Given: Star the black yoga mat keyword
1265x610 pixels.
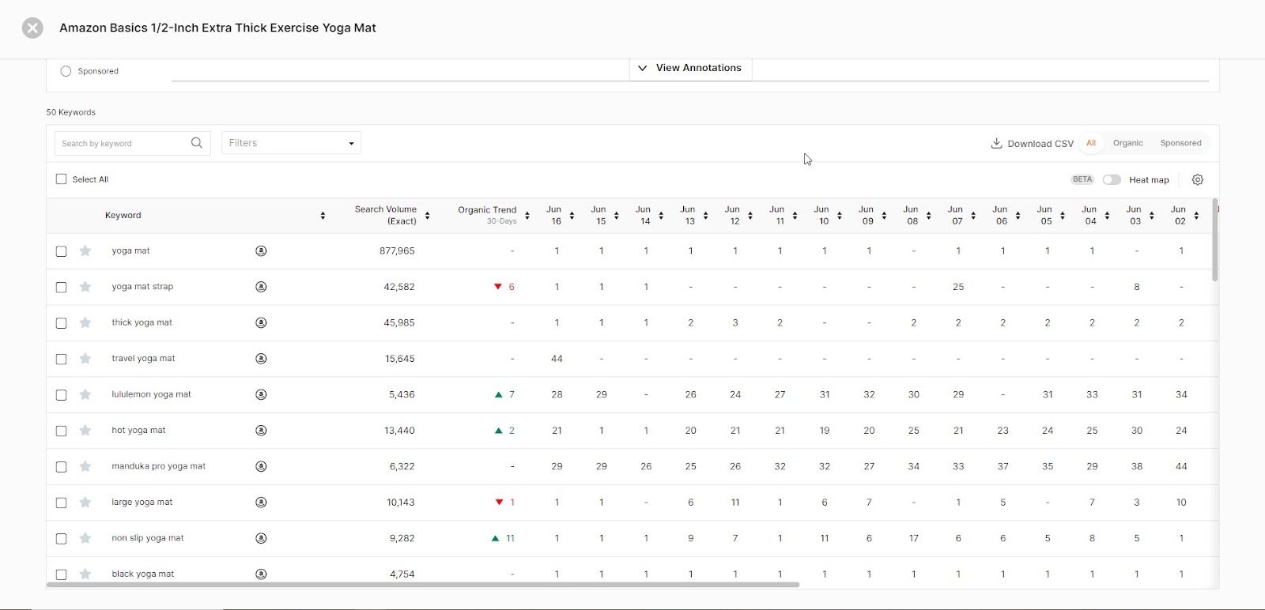Looking at the screenshot, I should point(85,574).
